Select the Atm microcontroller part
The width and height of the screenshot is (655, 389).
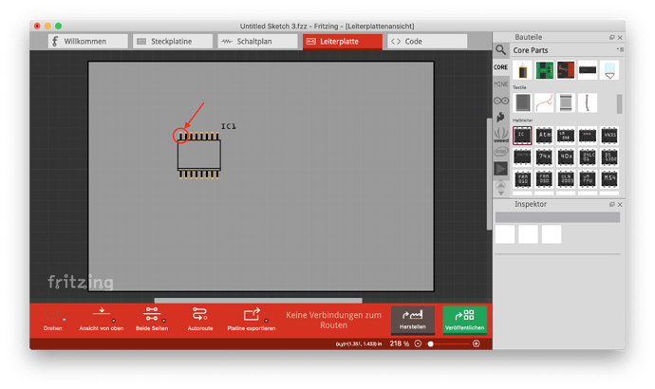pos(544,136)
